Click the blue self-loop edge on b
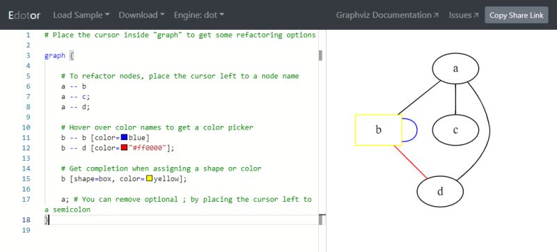This screenshot has height=252, width=557. (416, 130)
